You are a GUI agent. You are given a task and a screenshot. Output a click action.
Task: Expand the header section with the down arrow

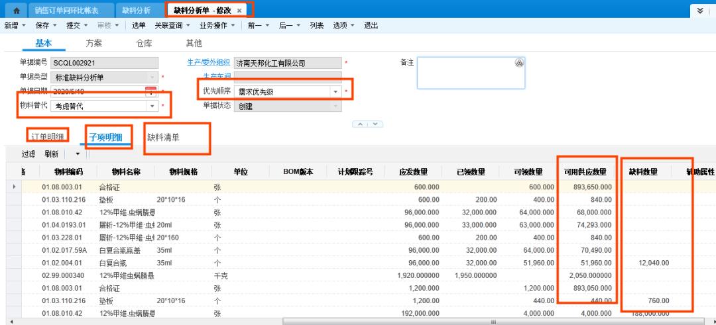(x=375, y=124)
